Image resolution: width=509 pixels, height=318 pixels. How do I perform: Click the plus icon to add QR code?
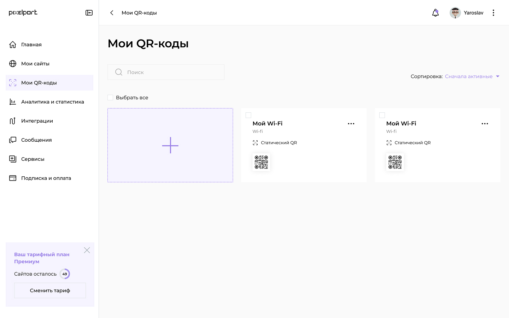coord(170,145)
